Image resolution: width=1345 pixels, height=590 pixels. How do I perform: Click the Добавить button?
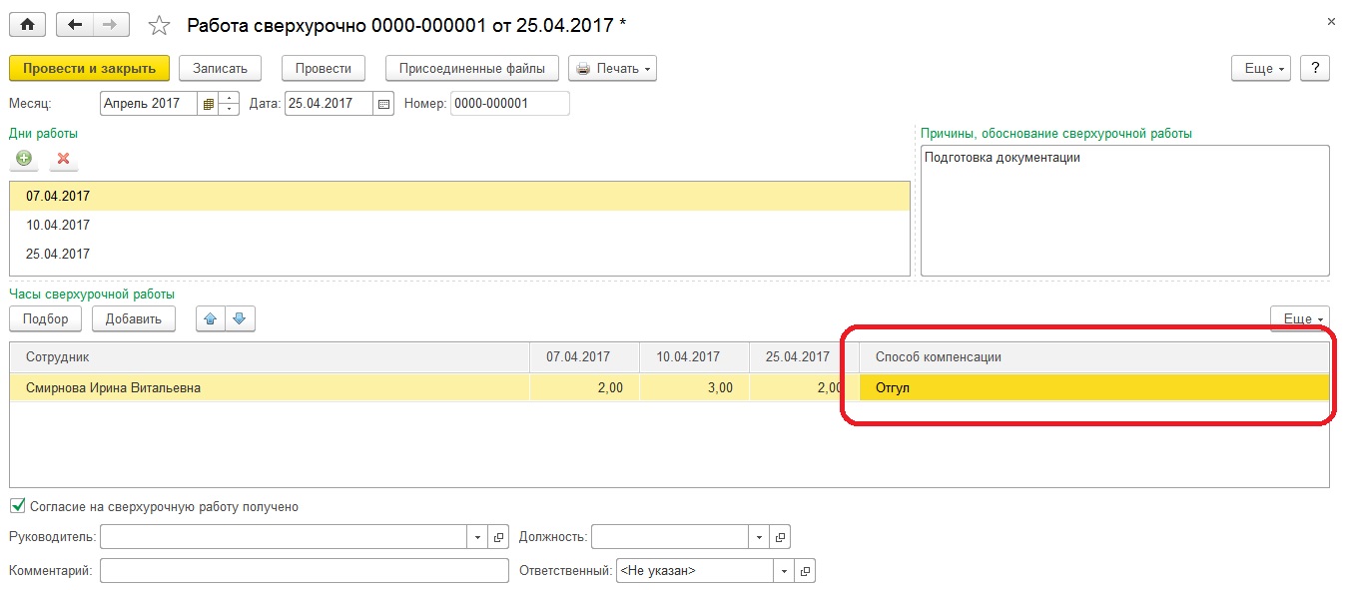click(x=134, y=318)
